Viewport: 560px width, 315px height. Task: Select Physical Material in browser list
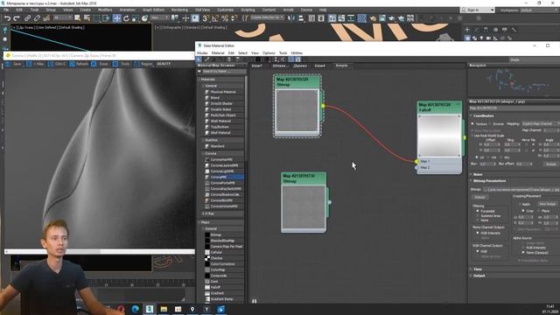[x=223, y=92]
